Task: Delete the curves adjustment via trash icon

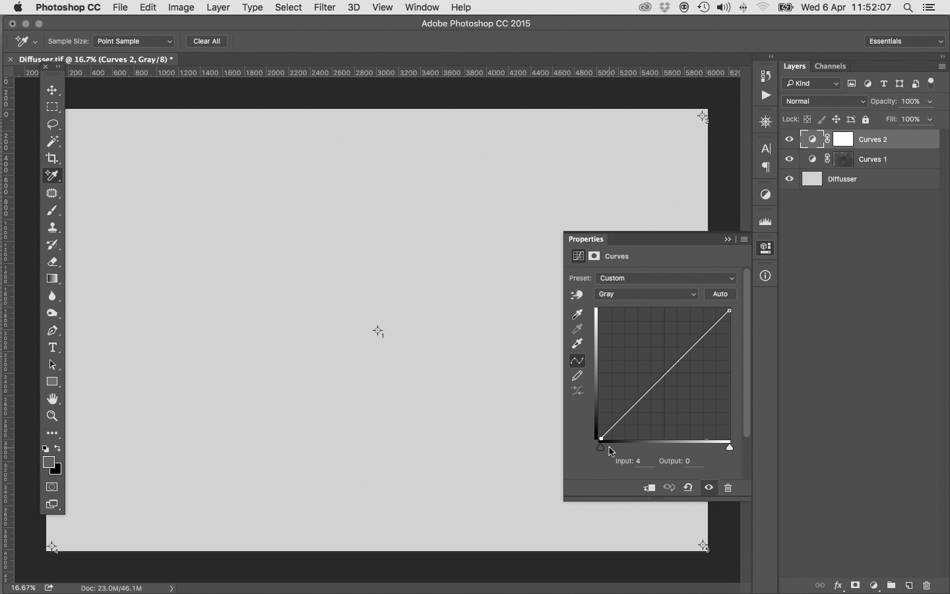Action: pos(728,488)
